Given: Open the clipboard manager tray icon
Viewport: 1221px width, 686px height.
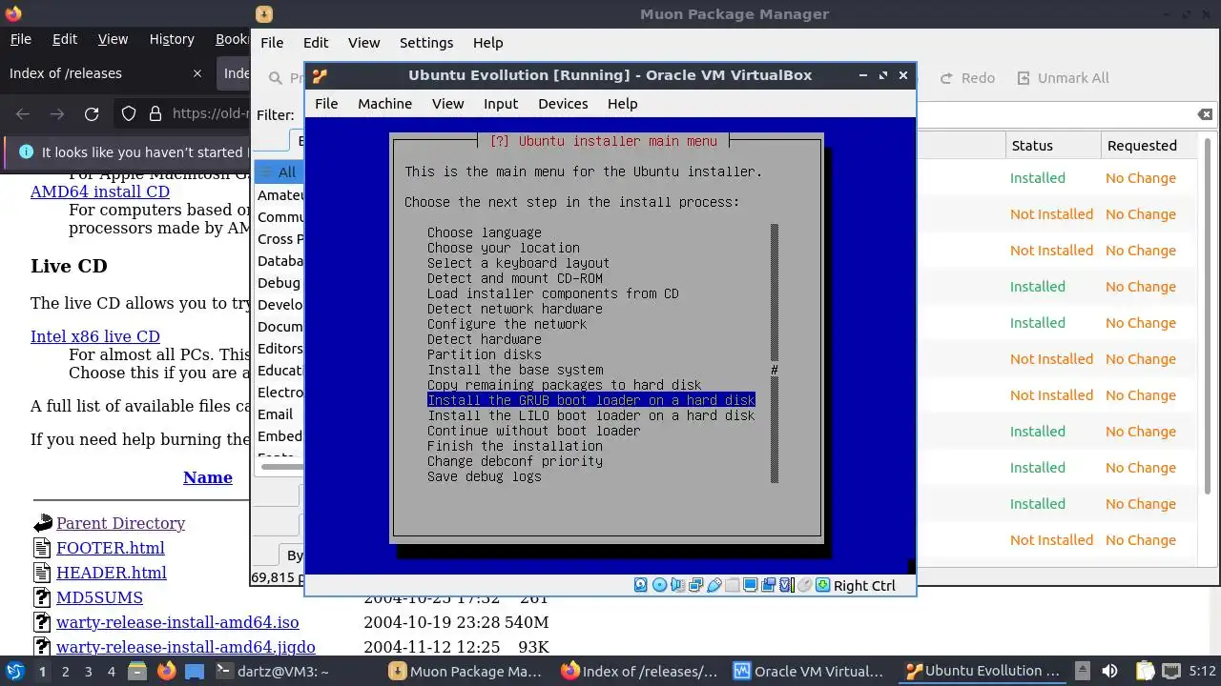Looking at the screenshot, I should tap(1145, 671).
